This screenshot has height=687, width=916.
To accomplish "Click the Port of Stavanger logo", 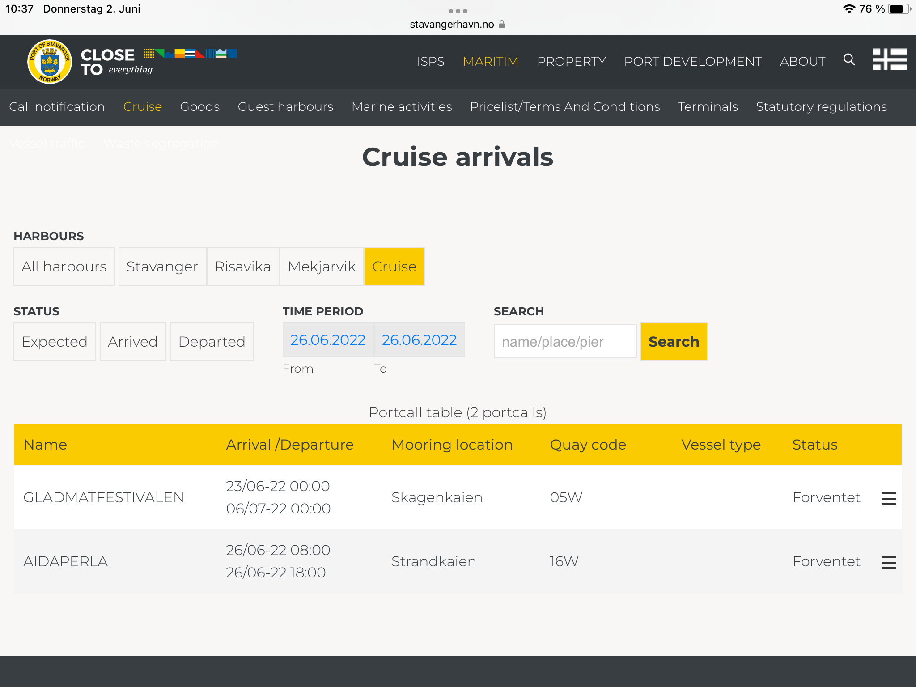I will (50, 62).
